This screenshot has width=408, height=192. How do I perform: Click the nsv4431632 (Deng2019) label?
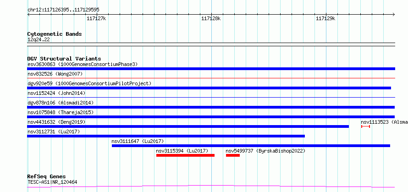[x=56, y=122]
